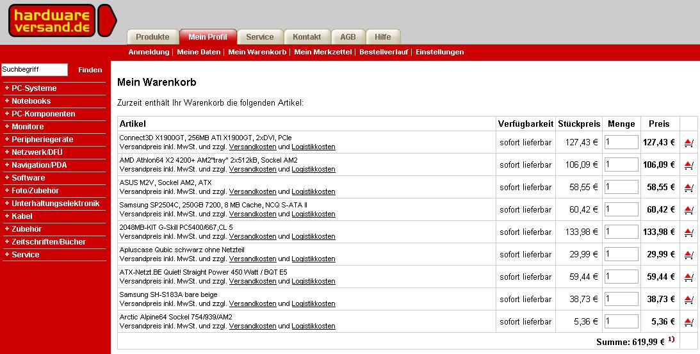Click the Summe: 619,99 € total
Viewport: 700px width, 354px height.
pyautogui.click(x=630, y=342)
